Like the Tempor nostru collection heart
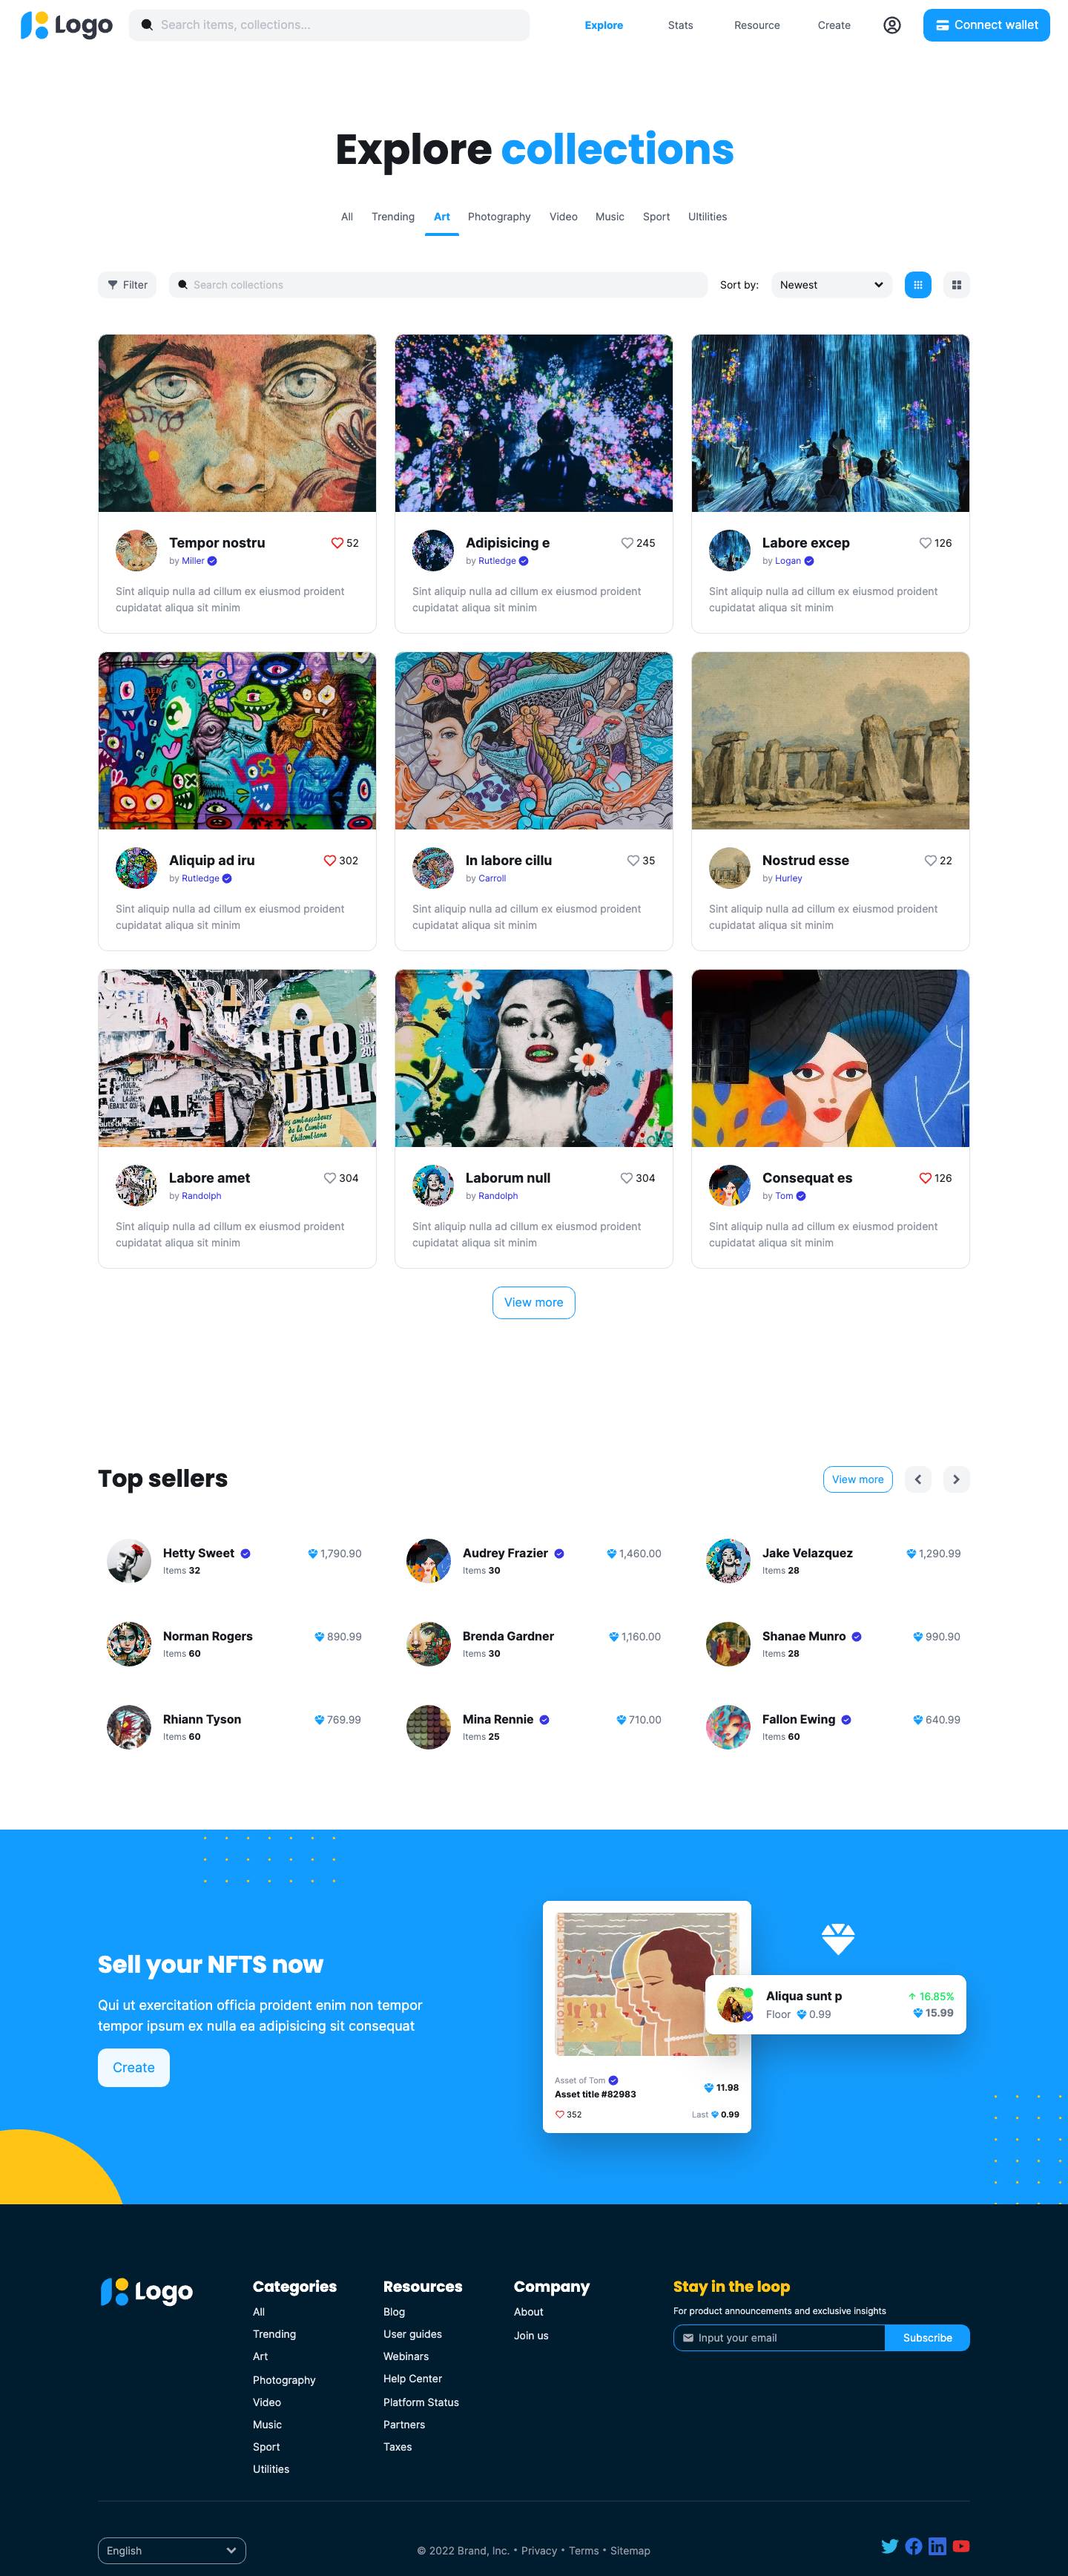The width and height of the screenshot is (1068, 2576). pyautogui.click(x=337, y=543)
